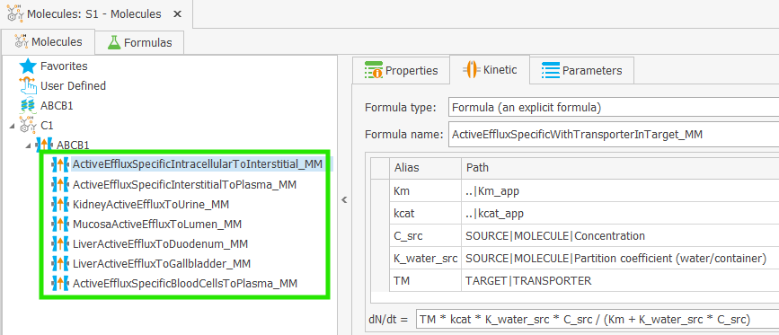
Task: Click icon beside LiverActiveEffluxToGallbladder_MM
Action: point(60,263)
